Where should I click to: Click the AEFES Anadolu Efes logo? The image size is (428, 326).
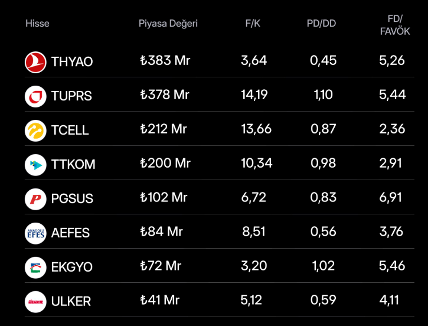(x=35, y=233)
